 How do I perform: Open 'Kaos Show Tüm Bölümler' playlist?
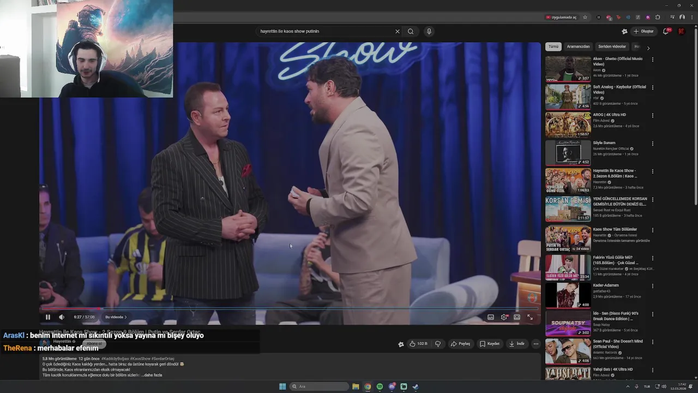point(615,229)
